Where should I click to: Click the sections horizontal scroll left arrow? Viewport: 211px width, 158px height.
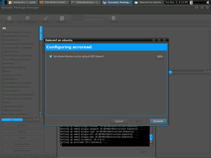point(35,120)
